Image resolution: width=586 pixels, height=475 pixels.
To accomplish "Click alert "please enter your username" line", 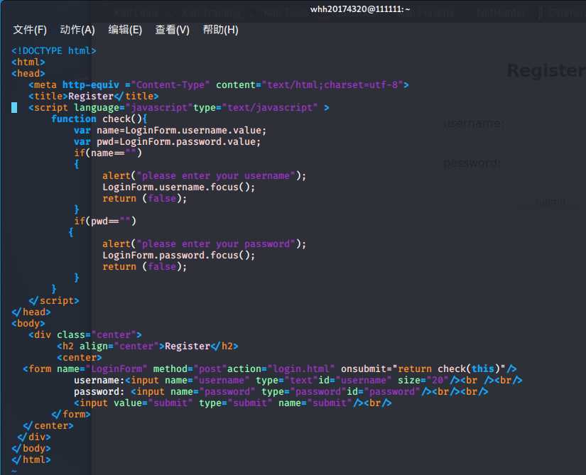I will (x=205, y=176).
